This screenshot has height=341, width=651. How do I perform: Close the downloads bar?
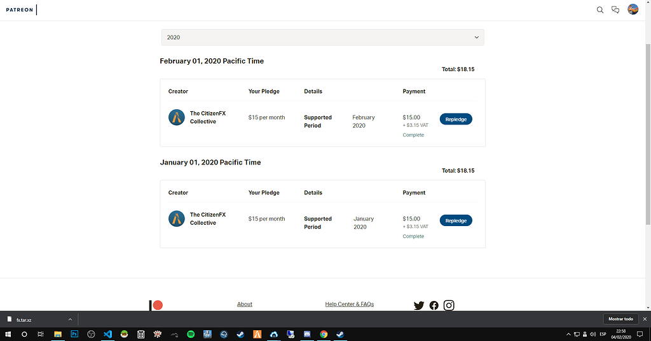(645, 319)
